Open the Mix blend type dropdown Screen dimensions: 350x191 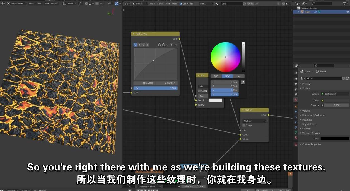point(203,86)
